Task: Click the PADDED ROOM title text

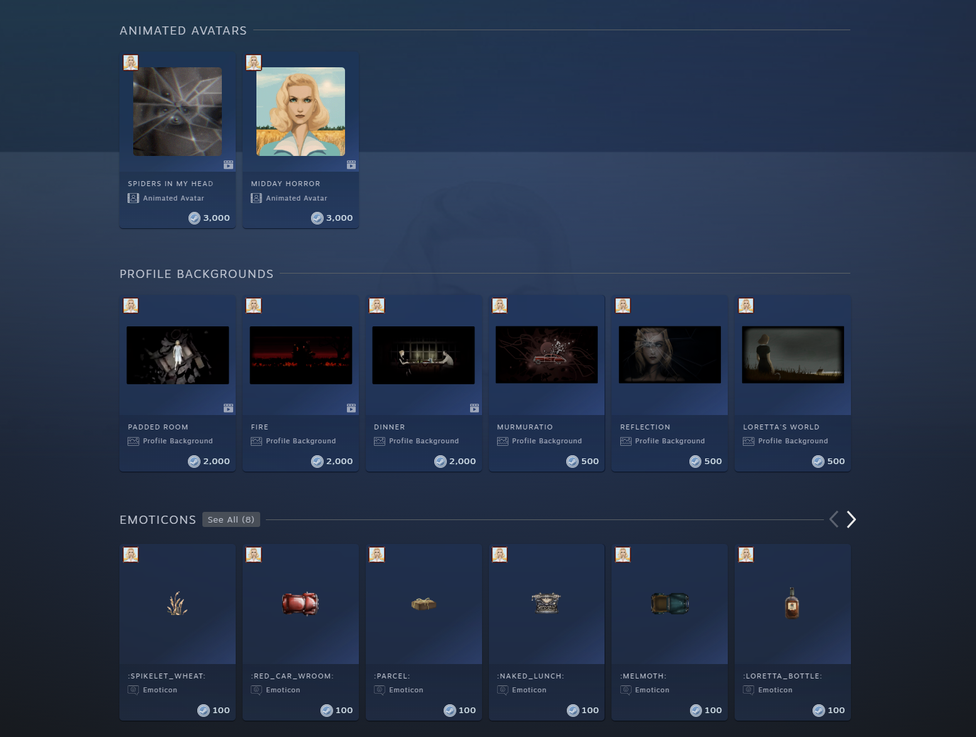Action: click(158, 427)
